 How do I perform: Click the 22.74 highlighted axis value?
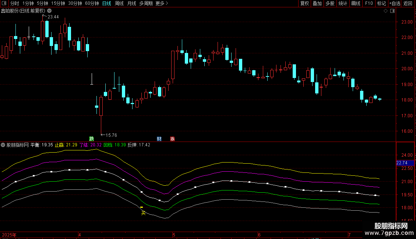pos(405,163)
